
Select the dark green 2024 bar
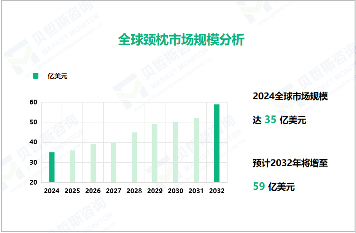pos(52,168)
